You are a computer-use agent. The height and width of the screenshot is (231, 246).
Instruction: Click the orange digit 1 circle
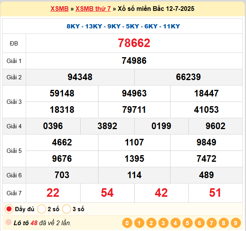[139, 223]
